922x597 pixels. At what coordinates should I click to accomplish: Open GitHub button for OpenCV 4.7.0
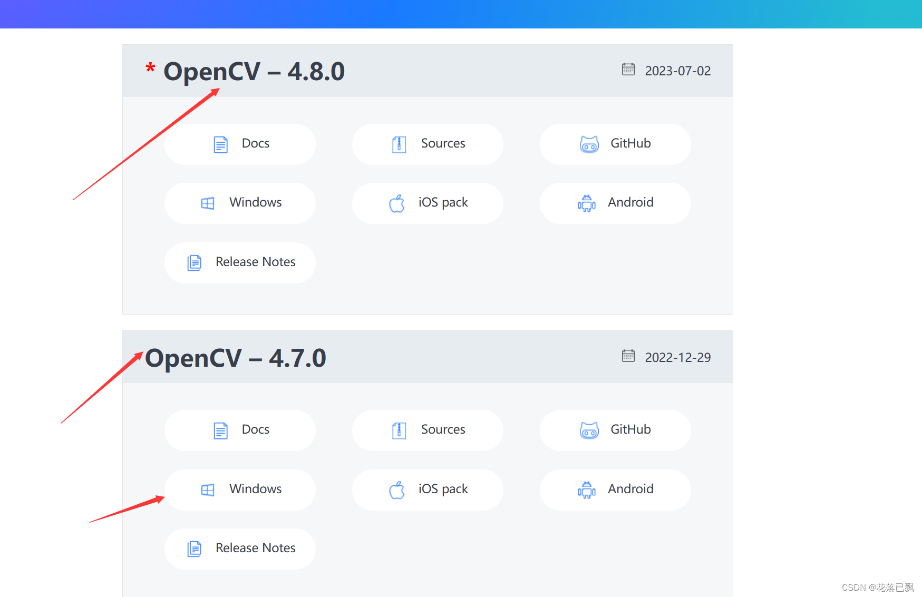[x=615, y=430]
